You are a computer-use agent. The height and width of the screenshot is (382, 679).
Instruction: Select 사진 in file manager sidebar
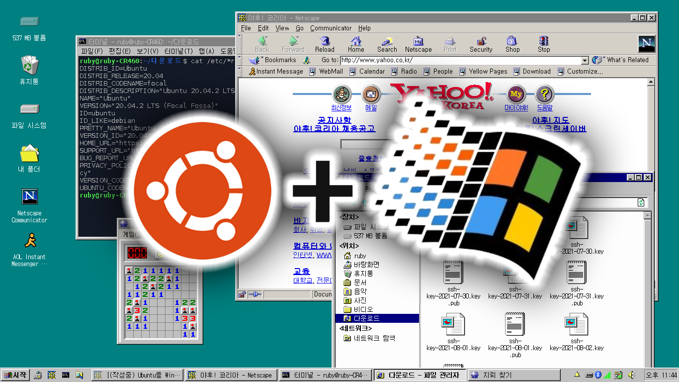click(355, 300)
